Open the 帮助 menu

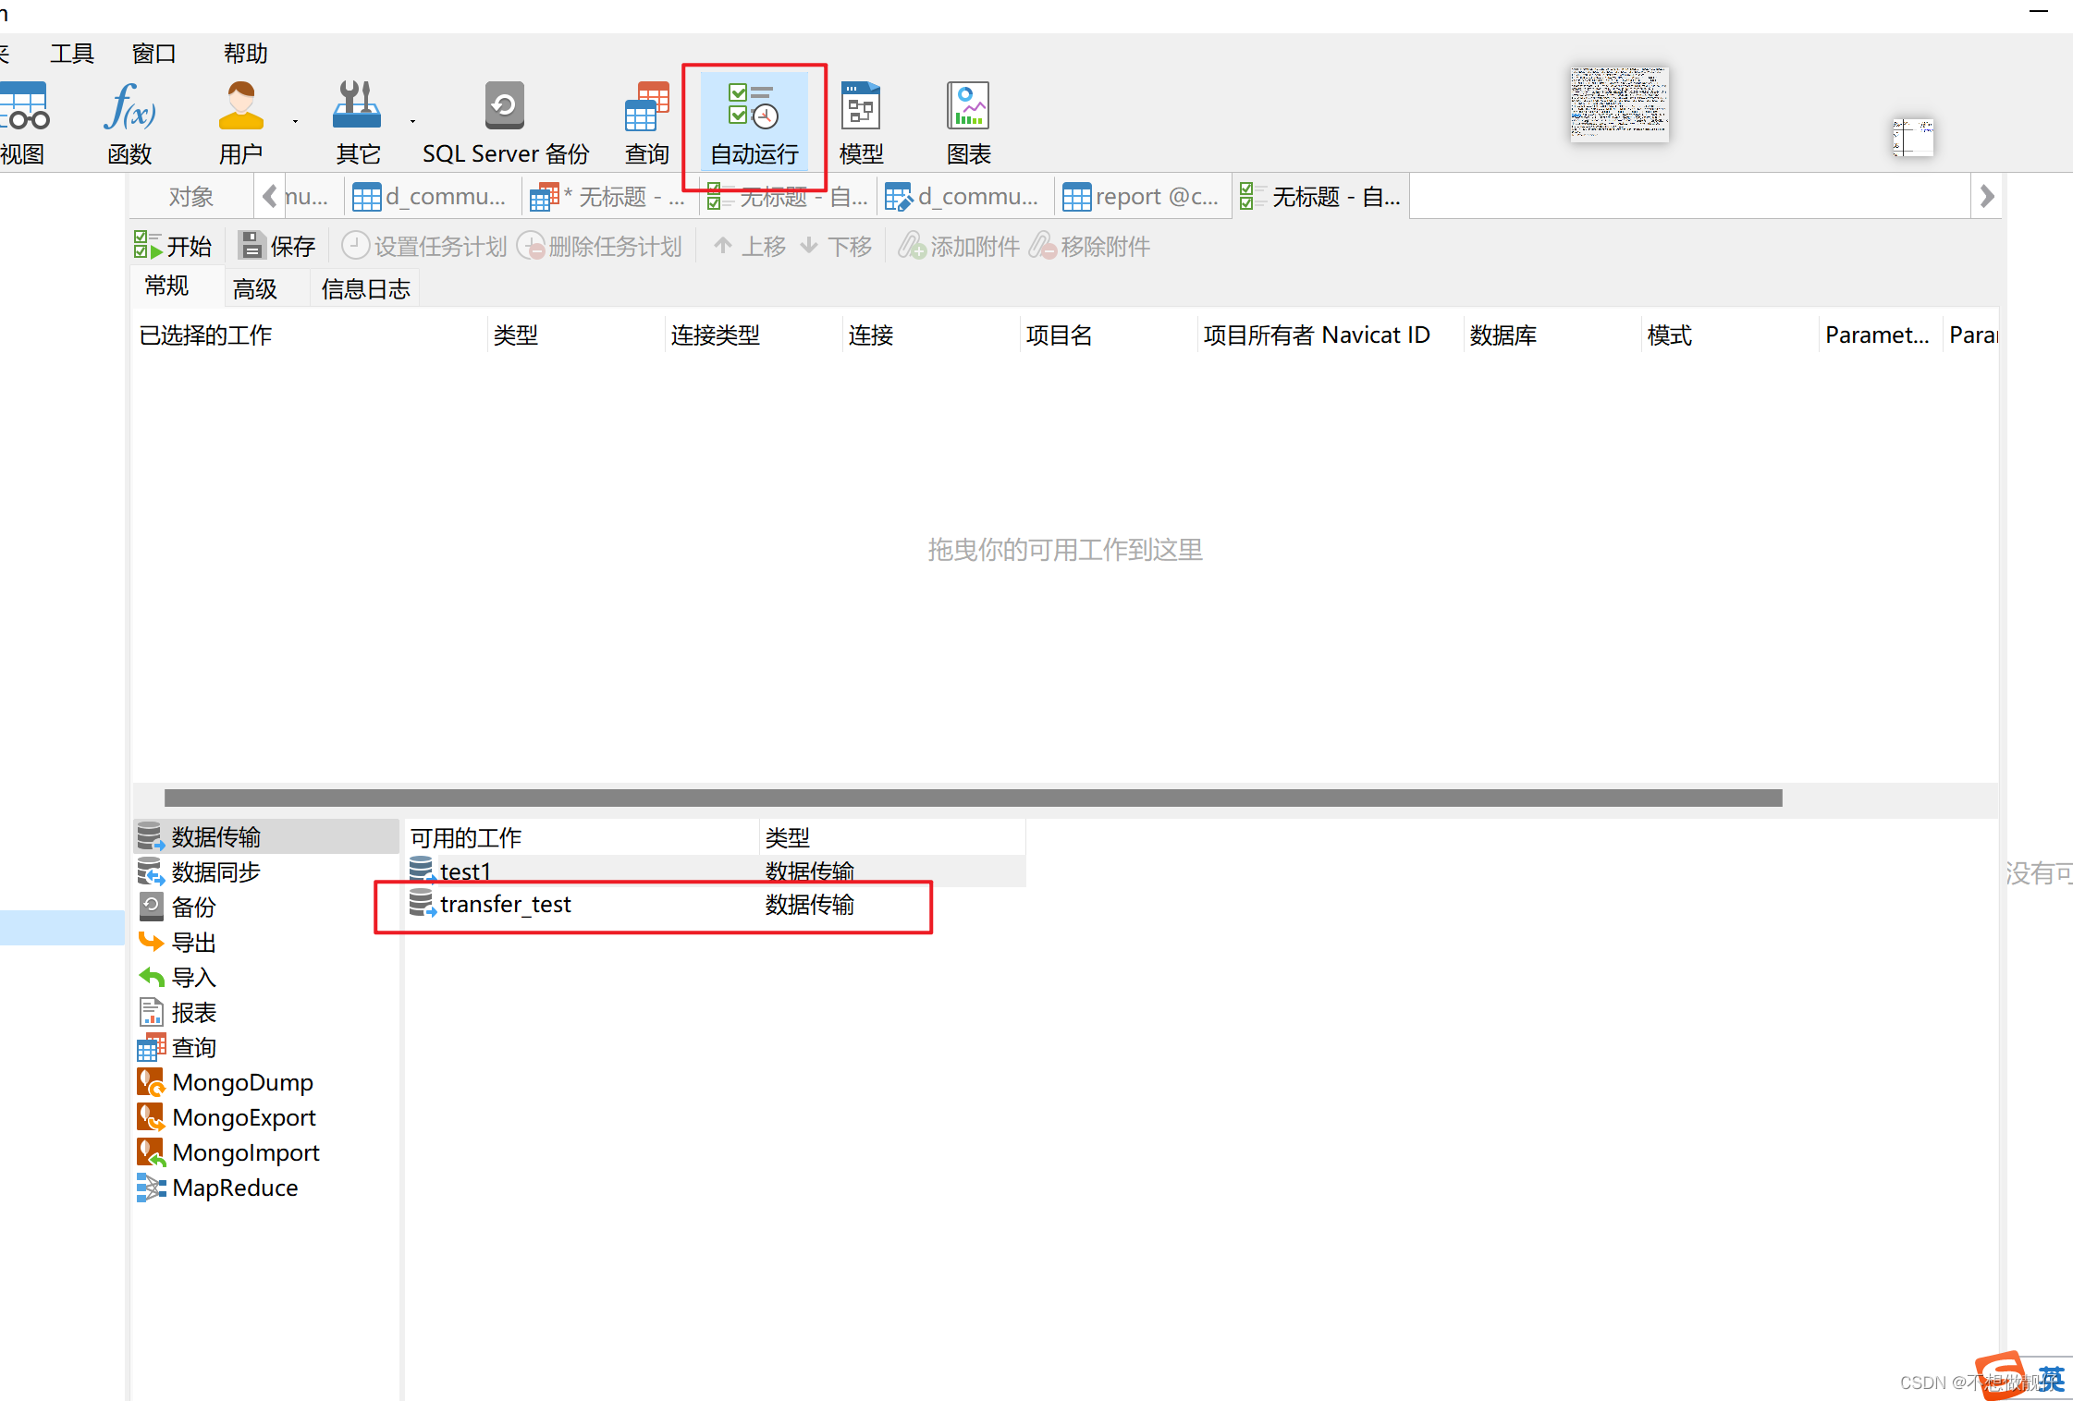[x=244, y=53]
